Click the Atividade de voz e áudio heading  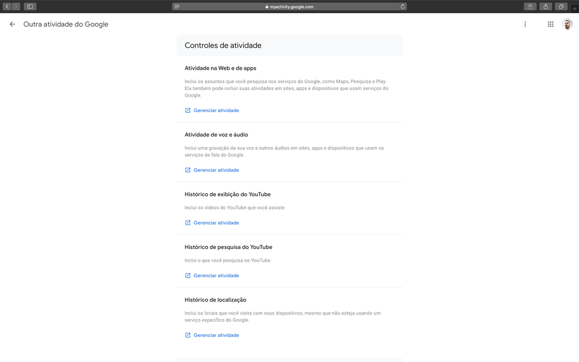(x=217, y=135)
